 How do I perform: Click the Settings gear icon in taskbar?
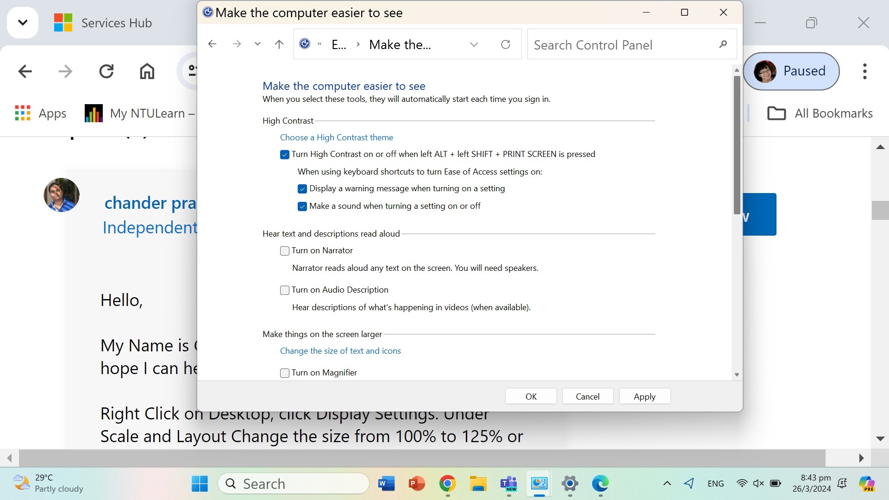pyautogui.click(x=569, y=483)
